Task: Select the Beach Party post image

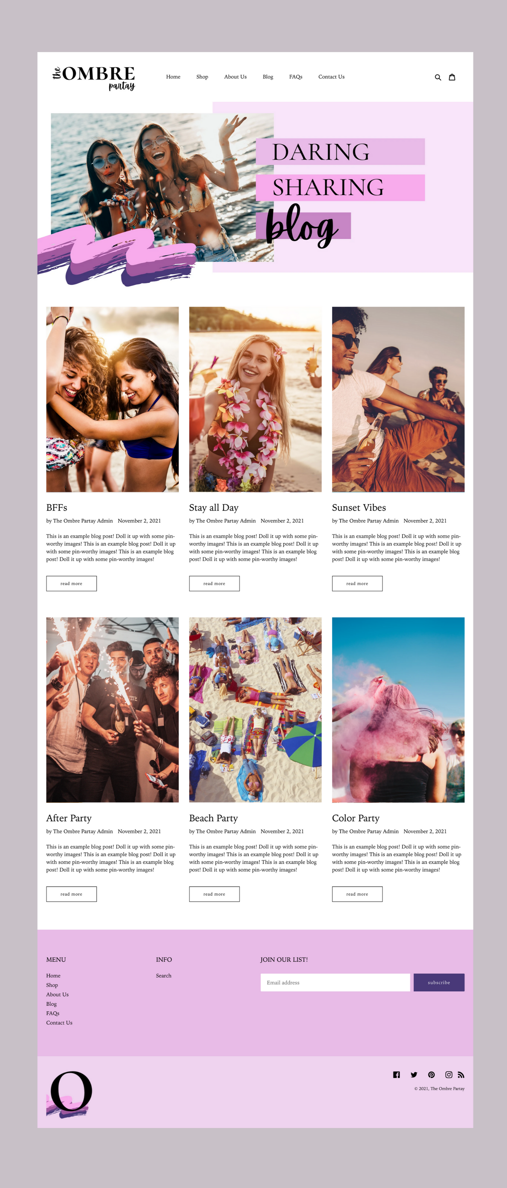Action: pyautogui.click(x=255, y=710)
